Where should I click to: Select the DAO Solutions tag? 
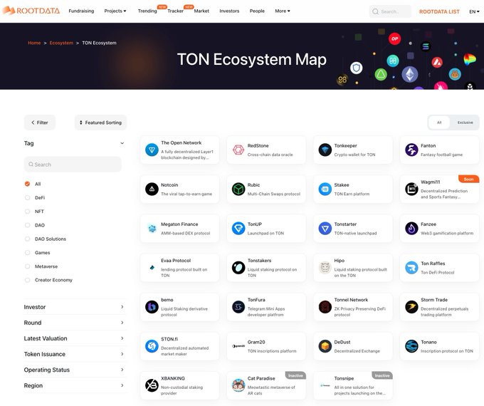click(x=27, y=239)
